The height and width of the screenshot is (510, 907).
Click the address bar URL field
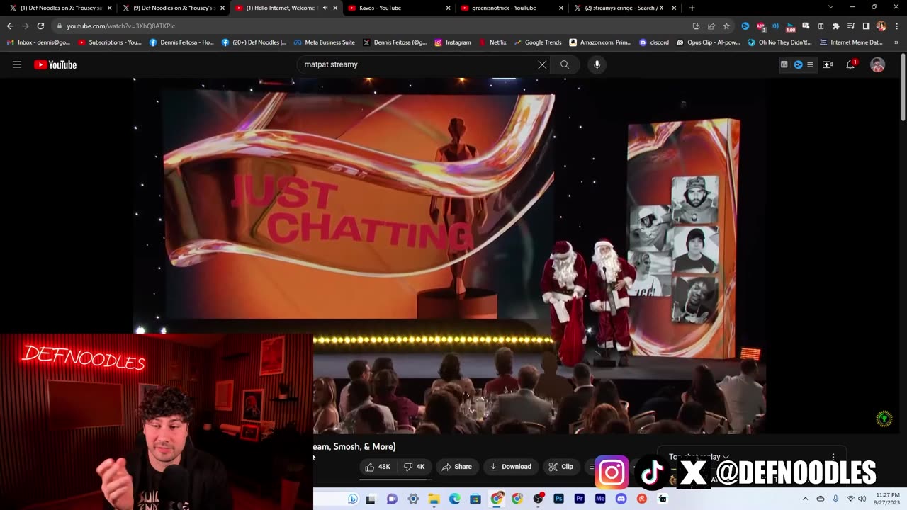click(368, 25)
